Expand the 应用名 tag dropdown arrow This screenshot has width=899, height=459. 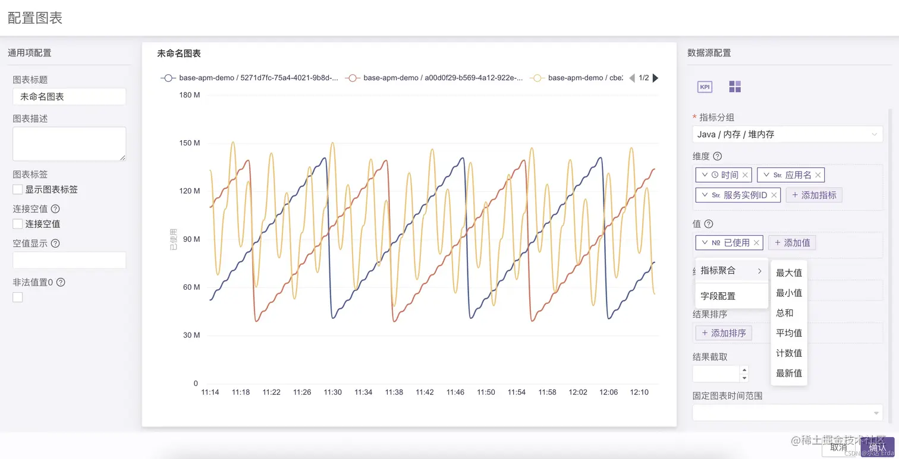coord(766,175)
